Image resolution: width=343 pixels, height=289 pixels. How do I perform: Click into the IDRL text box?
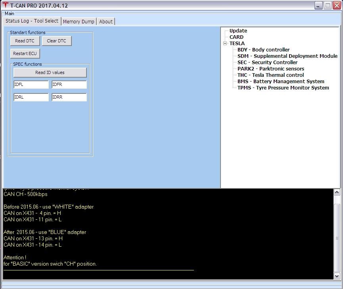click(x=31, y=97)
